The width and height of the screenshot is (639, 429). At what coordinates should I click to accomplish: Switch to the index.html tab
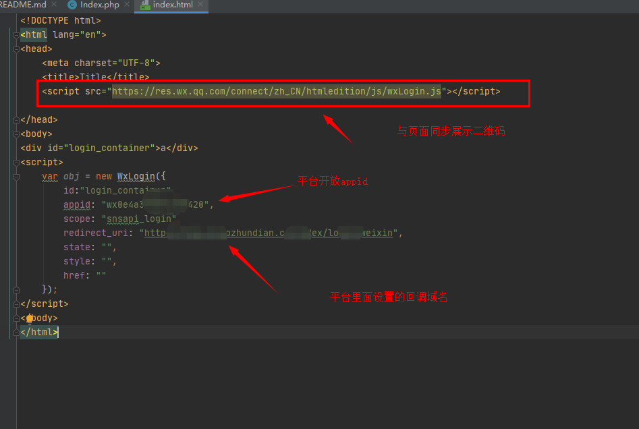[173, 5]
